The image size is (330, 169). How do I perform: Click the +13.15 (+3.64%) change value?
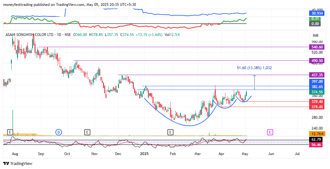click(x=149, y=35)
